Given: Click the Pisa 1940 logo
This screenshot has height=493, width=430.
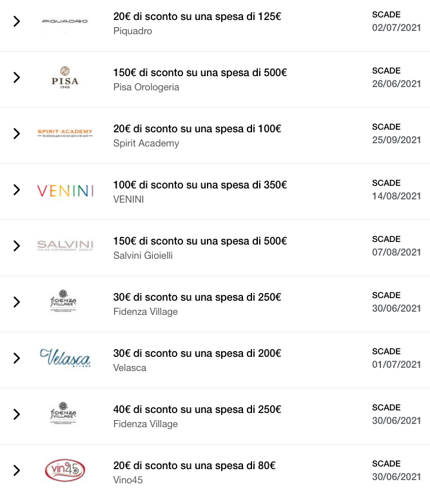Looking at the screenshot, I should [x=65, y=77].
